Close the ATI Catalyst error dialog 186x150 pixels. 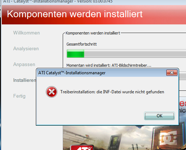pos(172,72)
